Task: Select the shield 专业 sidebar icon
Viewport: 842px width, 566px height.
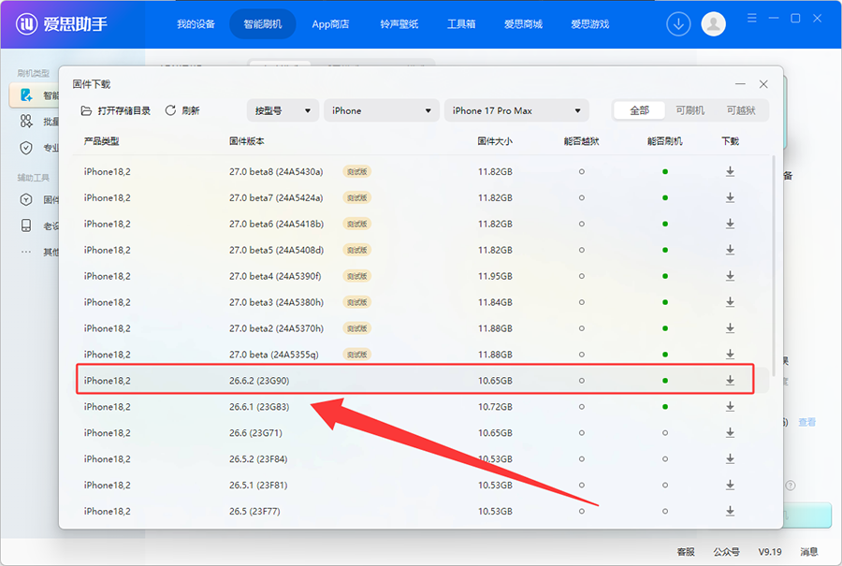Action: (26, 148)
